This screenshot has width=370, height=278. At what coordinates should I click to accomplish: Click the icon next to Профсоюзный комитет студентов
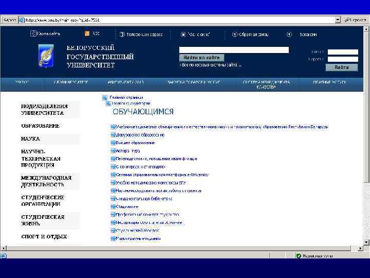coord(113,215)
